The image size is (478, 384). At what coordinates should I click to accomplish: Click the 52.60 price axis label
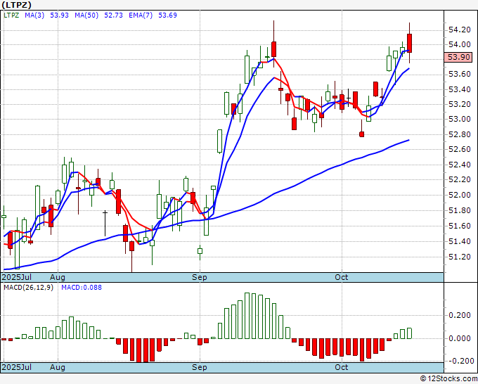(x=460, y=149)
